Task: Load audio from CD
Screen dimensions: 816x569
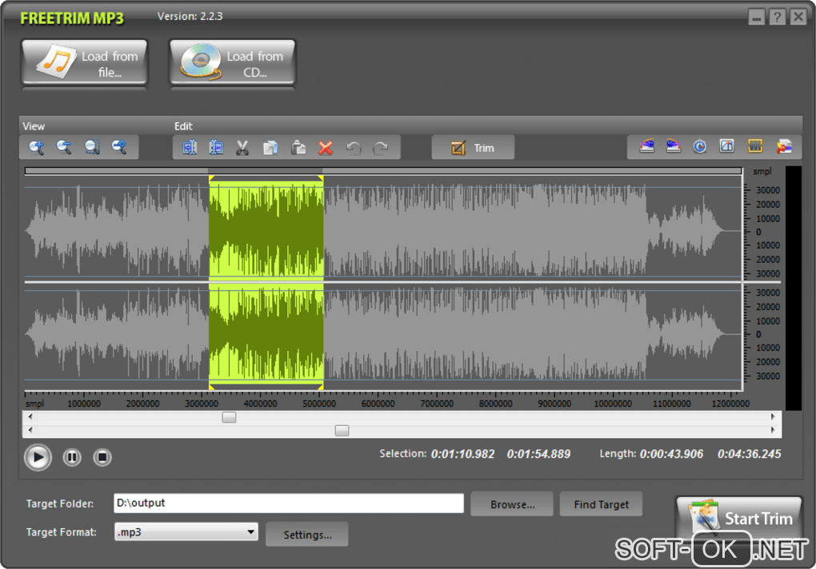Action: click(233, 63)
